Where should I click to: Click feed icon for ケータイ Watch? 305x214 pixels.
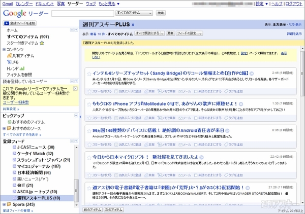14,154
